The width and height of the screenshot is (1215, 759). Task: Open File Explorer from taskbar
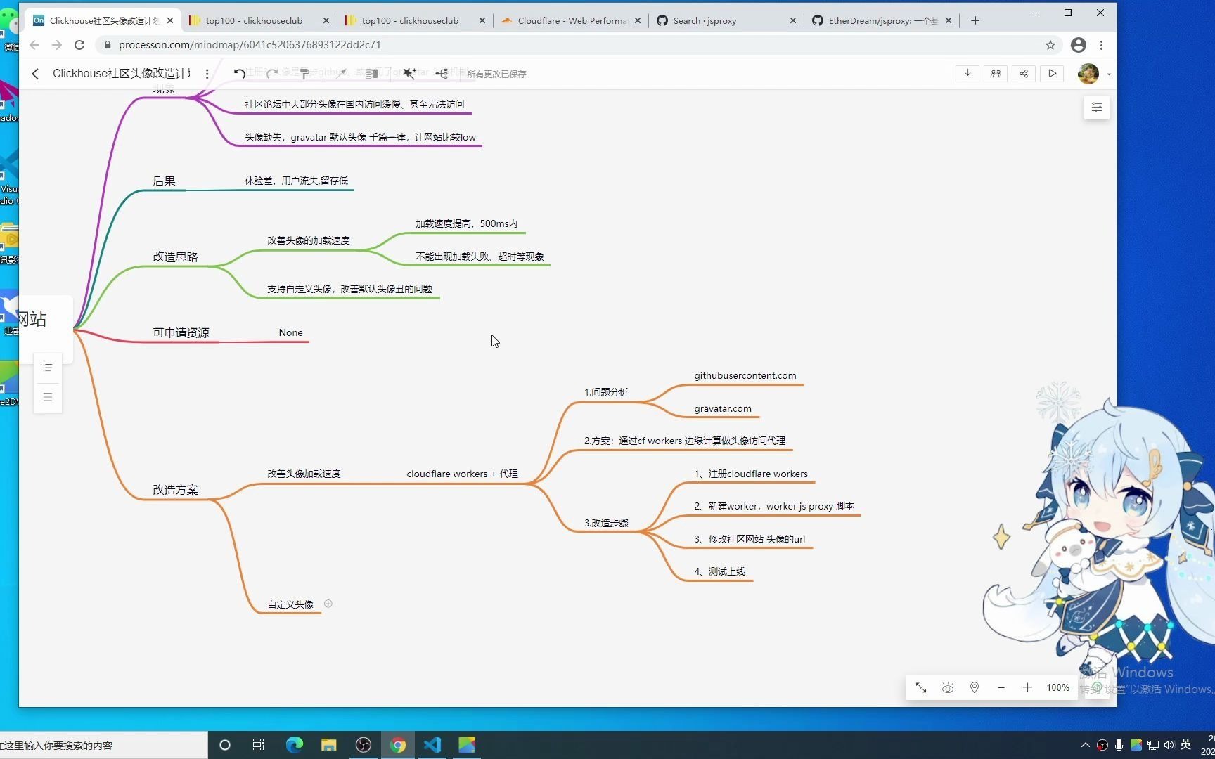pyautogui.click(x=328, y=745)
